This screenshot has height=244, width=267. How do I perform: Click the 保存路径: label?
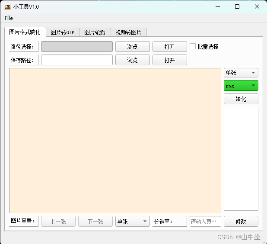tap(23, 60)
